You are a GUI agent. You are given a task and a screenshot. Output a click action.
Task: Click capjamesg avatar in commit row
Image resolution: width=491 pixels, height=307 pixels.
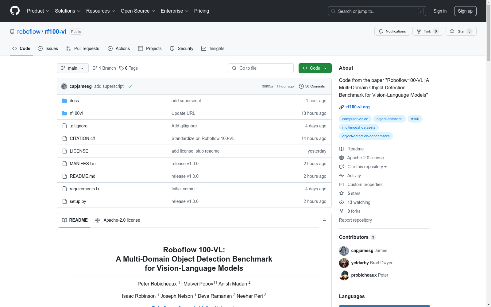click(x=64, y=86)
